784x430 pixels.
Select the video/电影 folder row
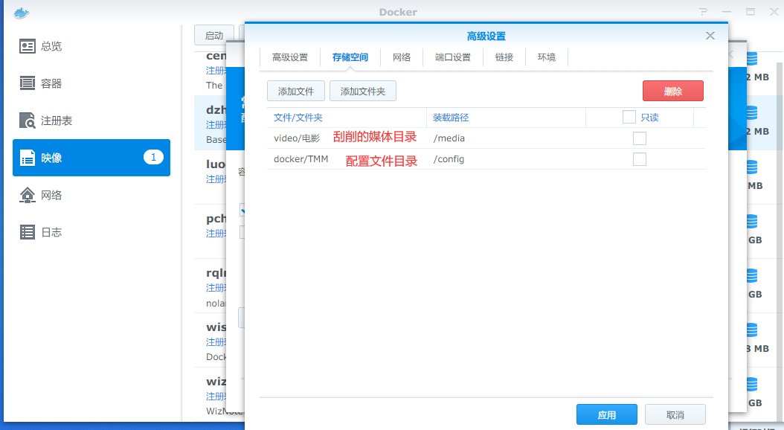[297, 138]
